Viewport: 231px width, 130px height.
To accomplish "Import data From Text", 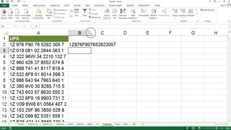I will click(x=17, y=14).
